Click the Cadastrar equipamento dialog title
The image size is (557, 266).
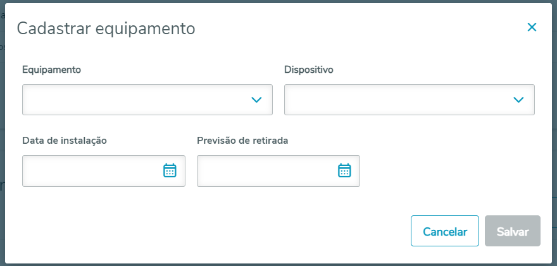106,28
